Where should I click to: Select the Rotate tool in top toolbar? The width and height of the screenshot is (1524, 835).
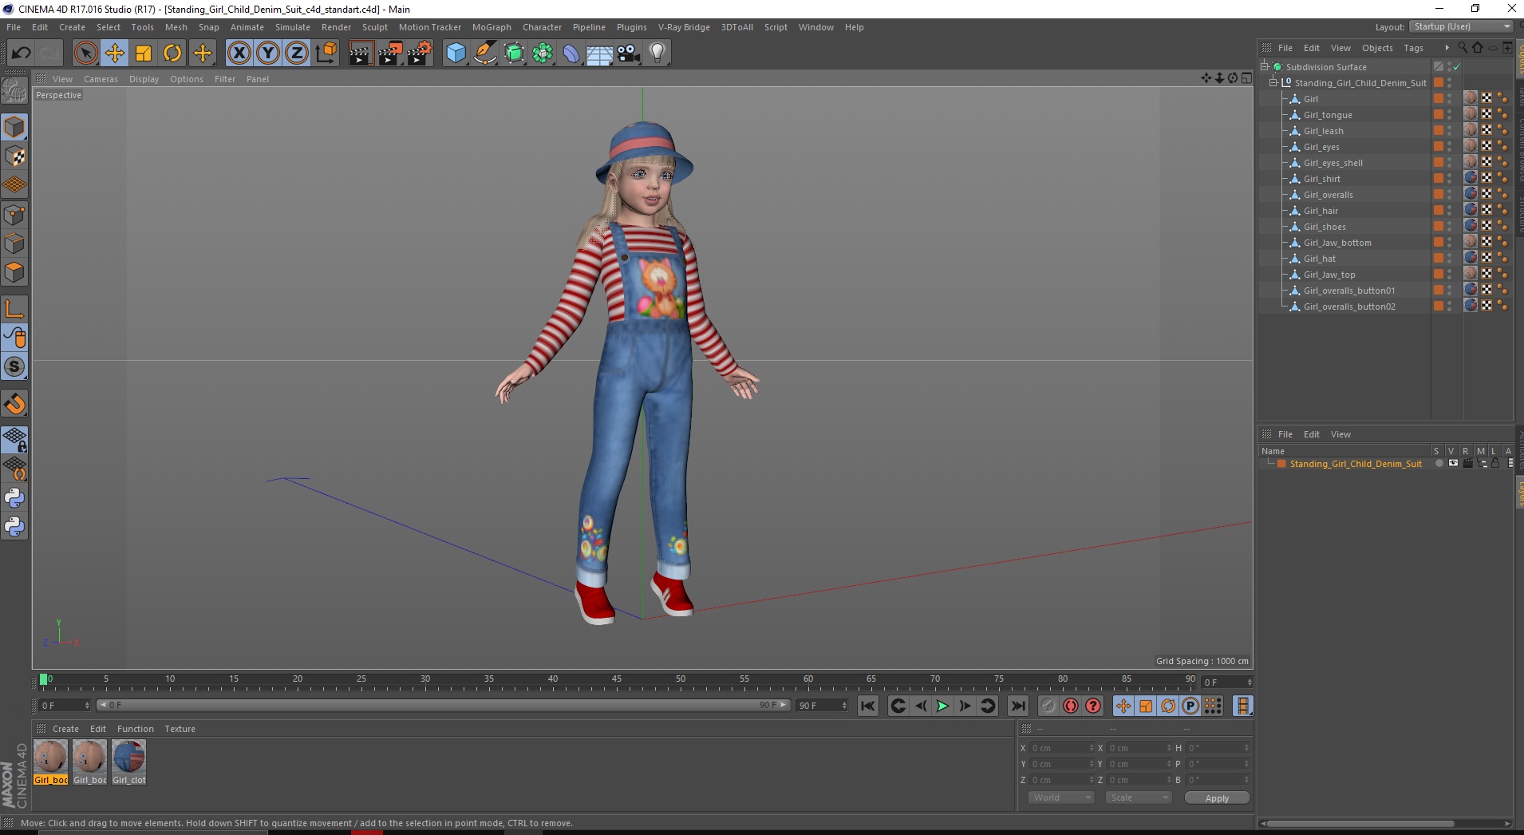(172, 53)
